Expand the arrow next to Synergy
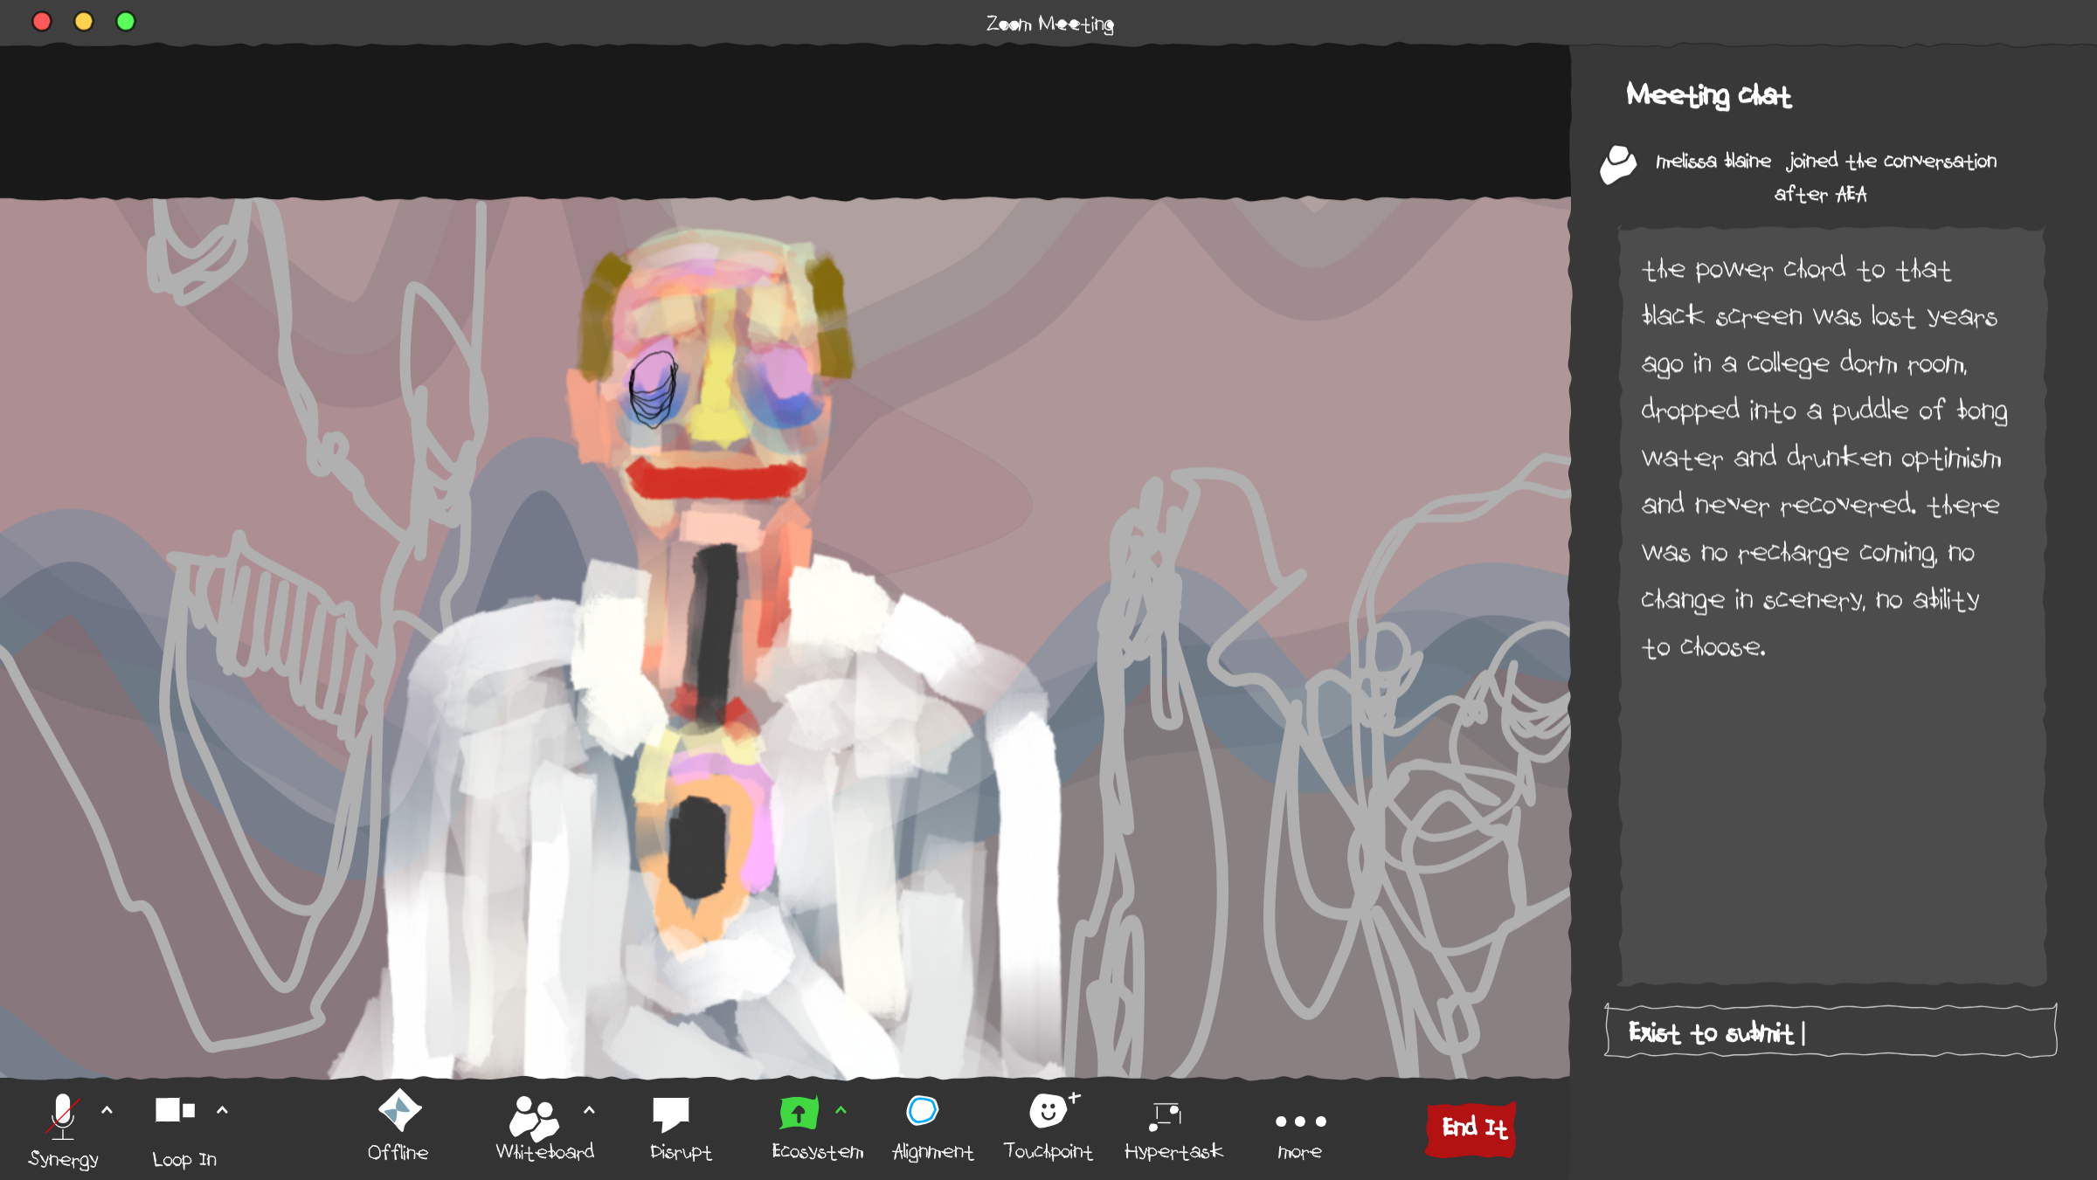The height and width of the screenshot is (1180, 2097). coord(107,1110)
